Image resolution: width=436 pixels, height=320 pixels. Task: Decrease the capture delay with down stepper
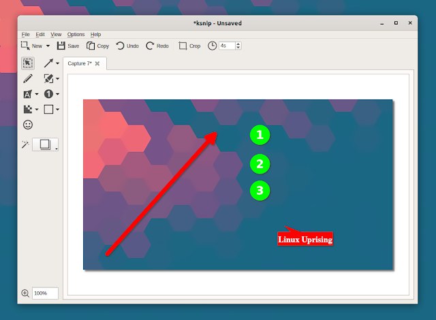(x=238, y=48)
